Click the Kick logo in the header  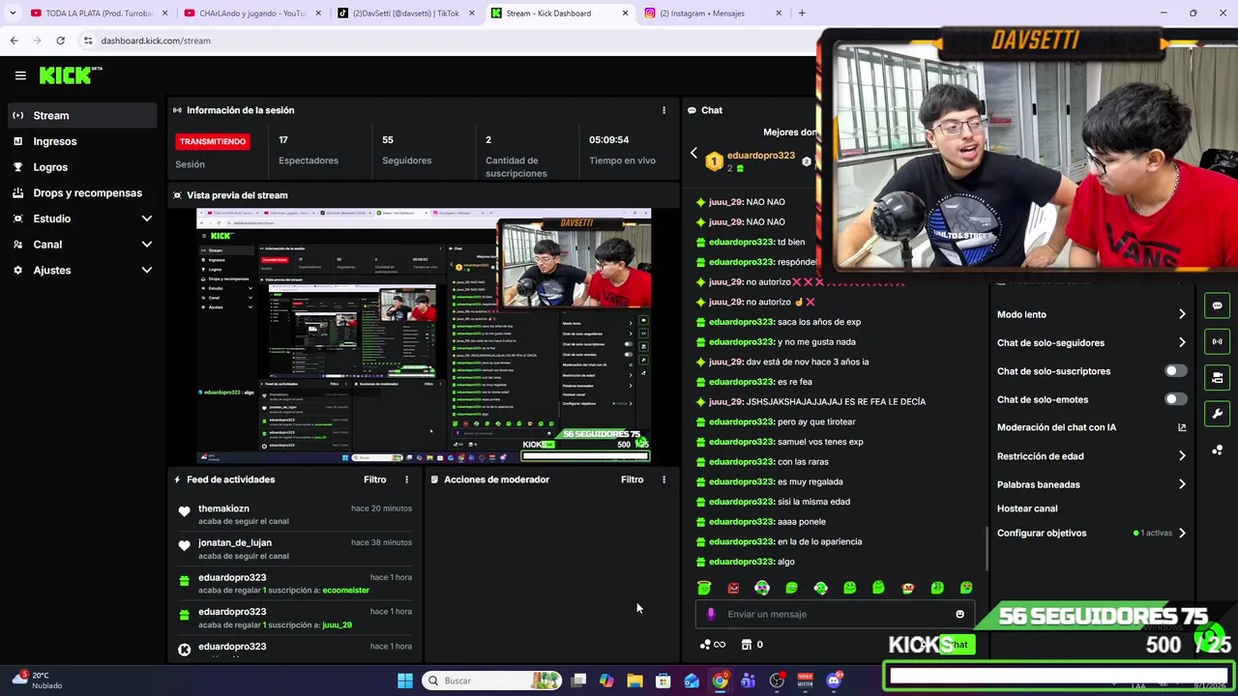[x=70, y=75]
